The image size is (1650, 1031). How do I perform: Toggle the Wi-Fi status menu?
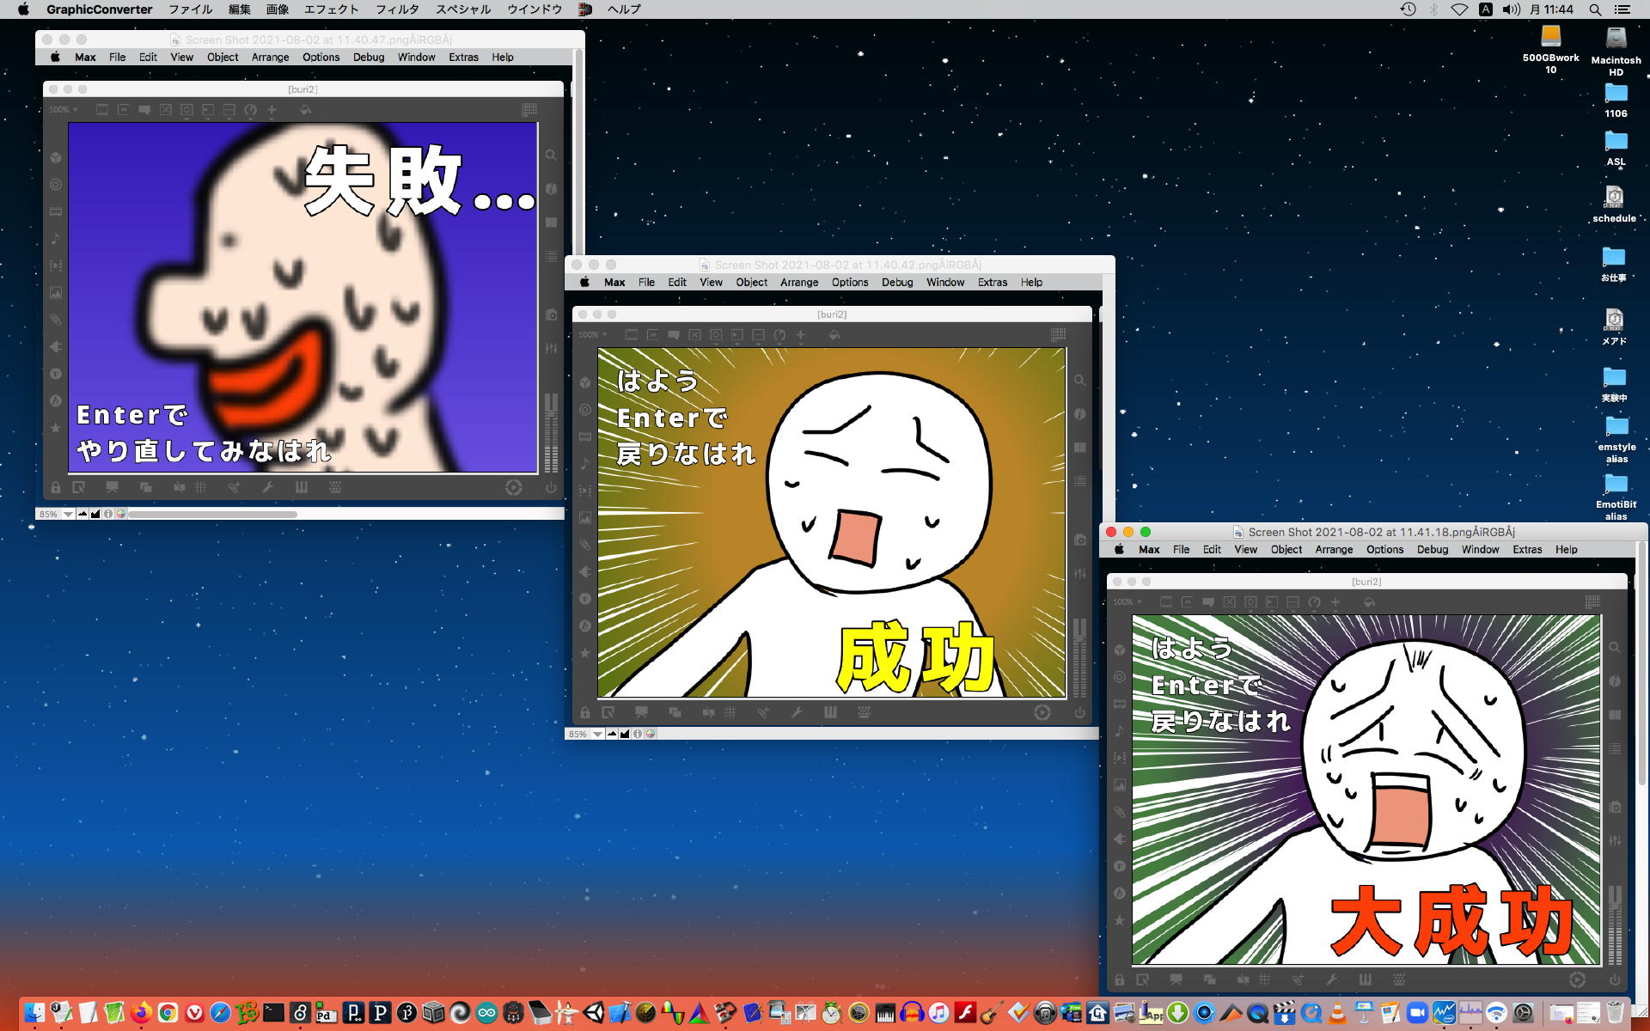point(1459,9)
